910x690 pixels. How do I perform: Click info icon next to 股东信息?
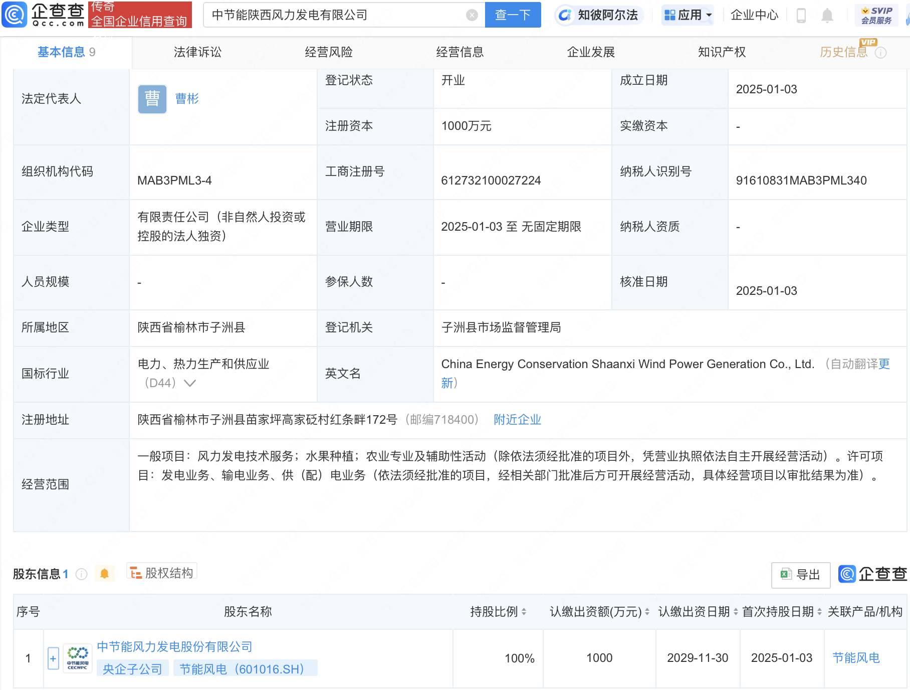[x=81, y=574]
